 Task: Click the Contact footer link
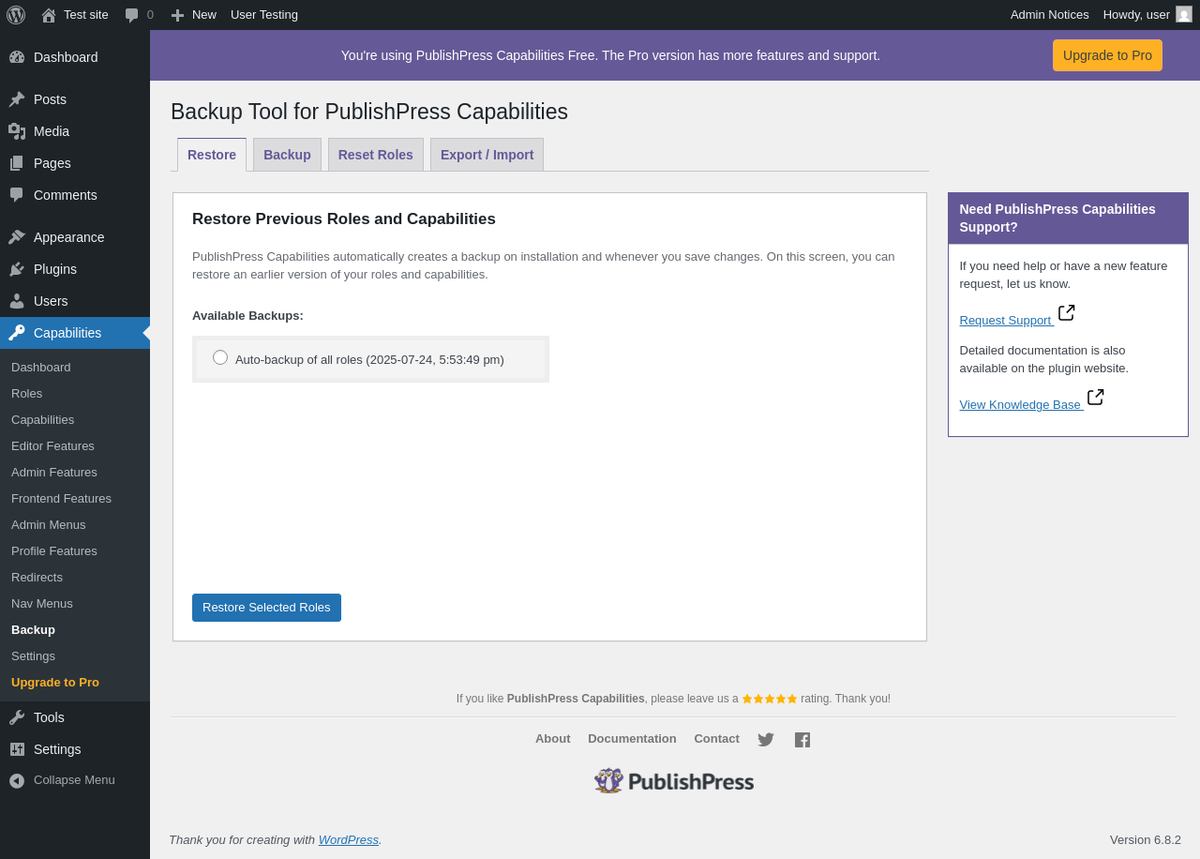pos(716,739)
